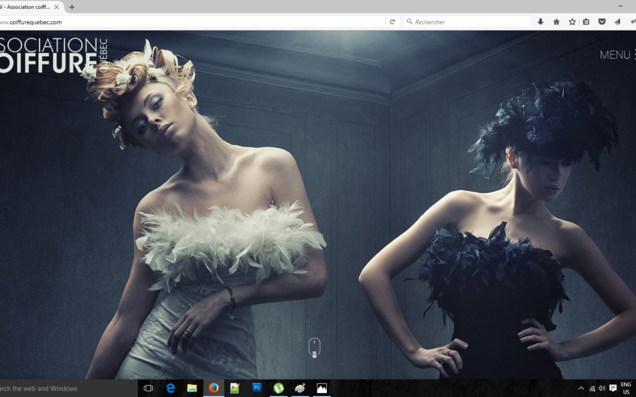Open the Firefox downloads arrow

(541, 22)
